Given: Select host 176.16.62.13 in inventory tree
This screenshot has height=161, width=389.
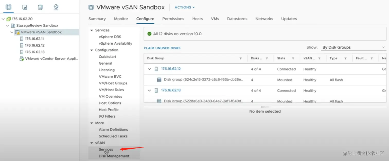Looking at the screenshot, I should 35,52.
